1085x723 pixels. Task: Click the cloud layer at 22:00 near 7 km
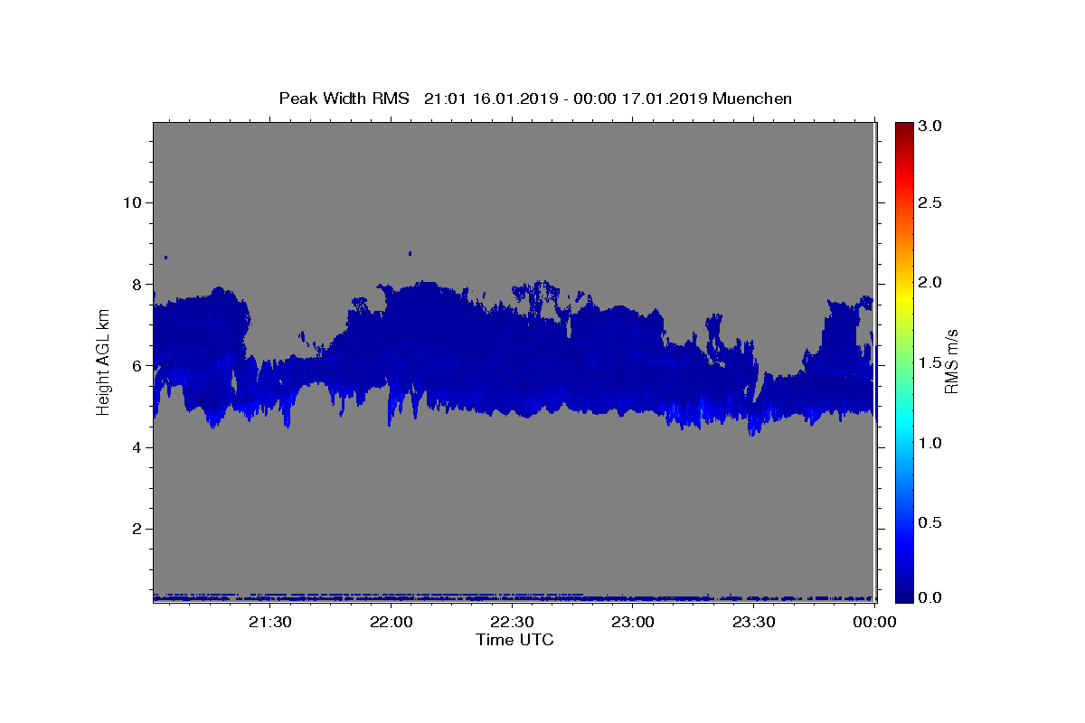tap(392, 325)
